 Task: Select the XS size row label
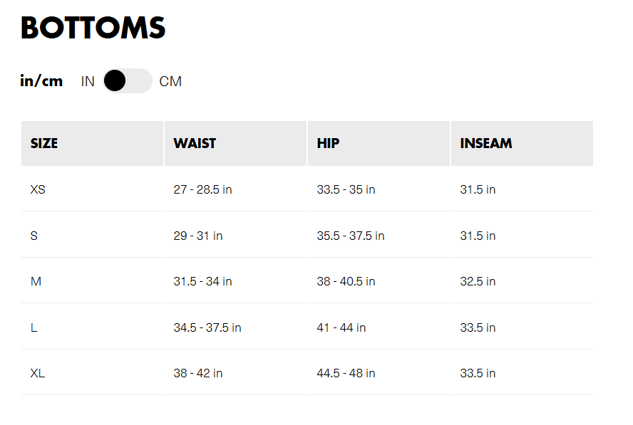click(38, 189)
